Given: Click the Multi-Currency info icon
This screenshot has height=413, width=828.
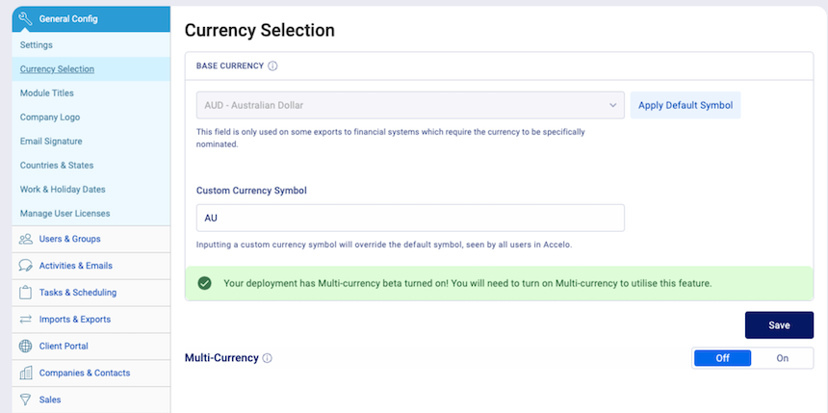Looking at the screenshot, I should (268, 358).
